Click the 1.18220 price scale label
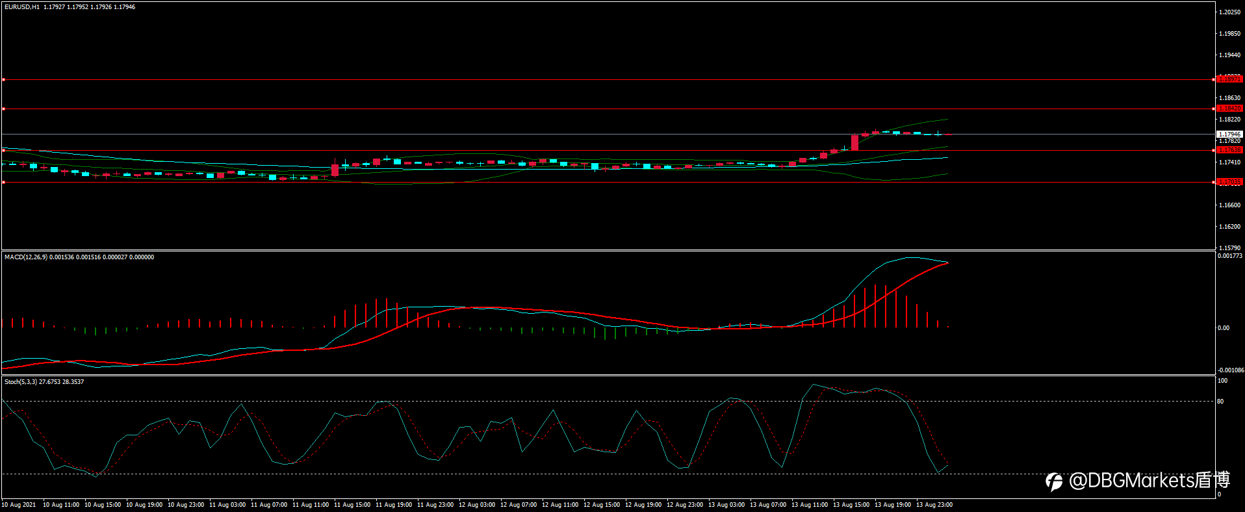This screenshot has width=1245, height=512. click(1229, 120)
